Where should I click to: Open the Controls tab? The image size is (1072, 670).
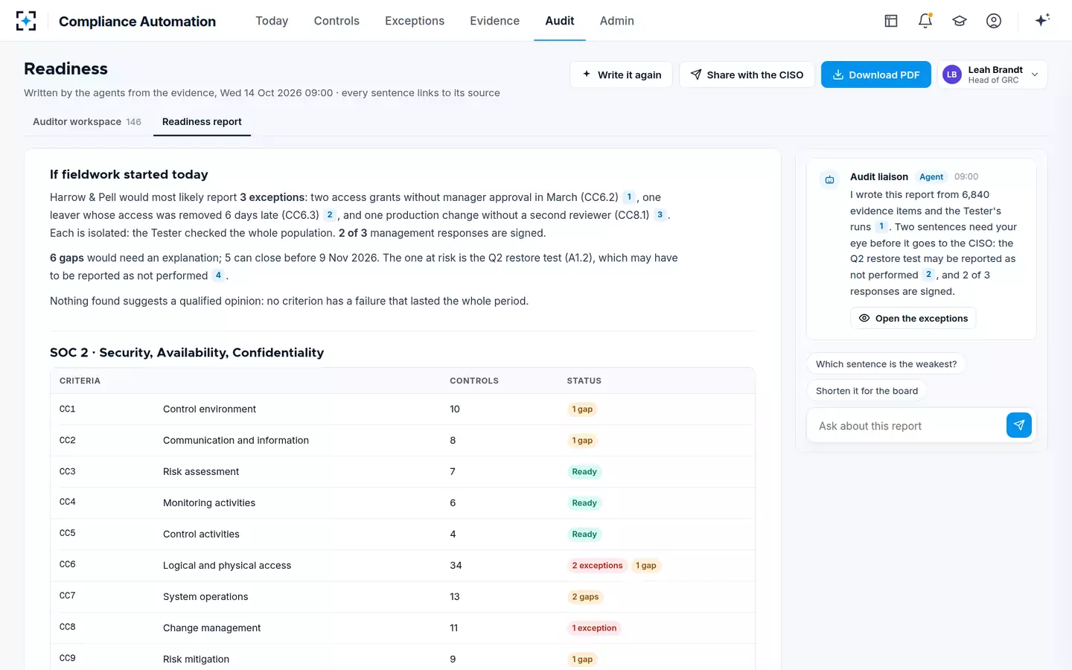[x=336, y=21]
